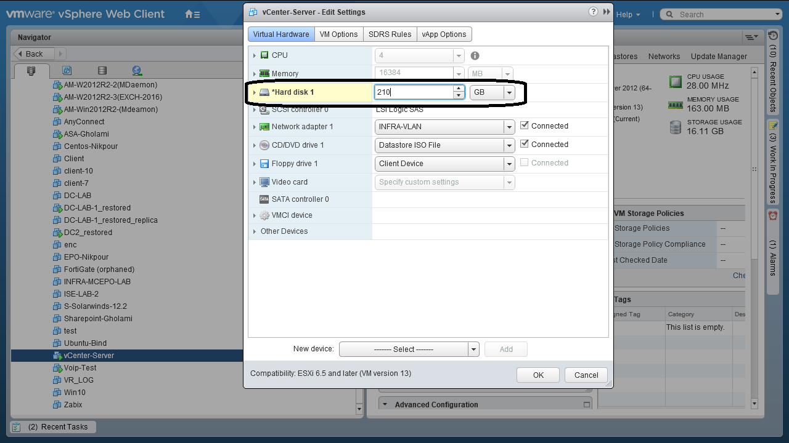789x443 pixels.
Task: Open the help question mark icon in dialog
Action: point(593,12)
